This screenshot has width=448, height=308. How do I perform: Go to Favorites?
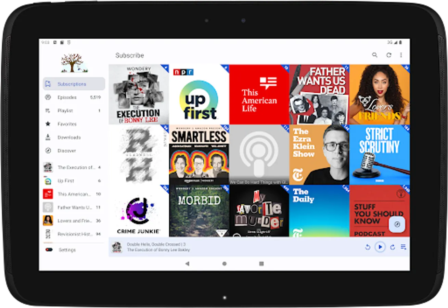pyautogui.click(x=74, y=124)
